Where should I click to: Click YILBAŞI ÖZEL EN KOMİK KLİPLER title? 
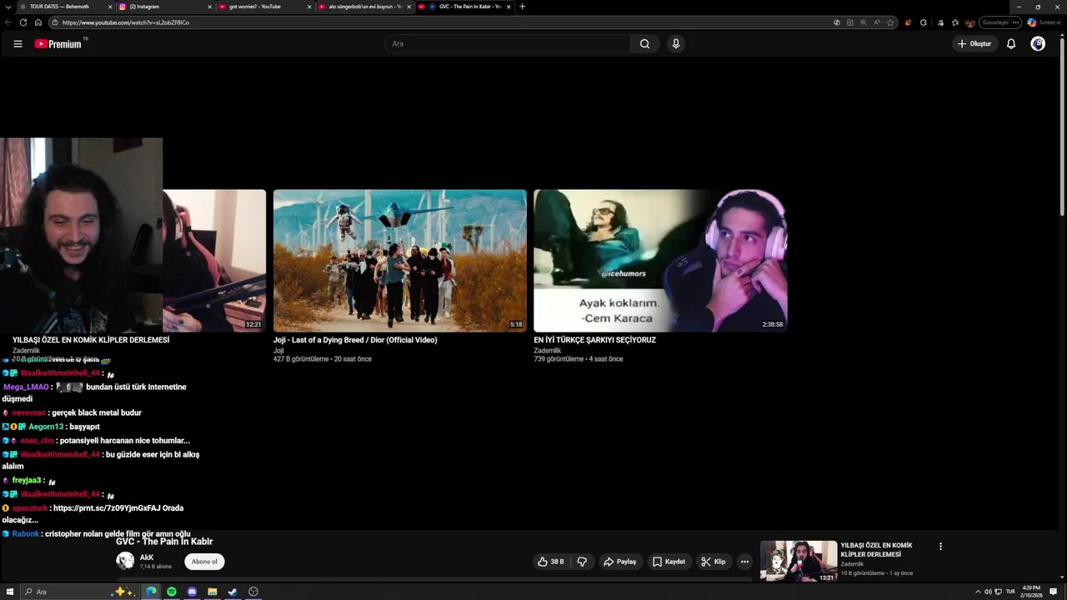click(x=91, y=340)
